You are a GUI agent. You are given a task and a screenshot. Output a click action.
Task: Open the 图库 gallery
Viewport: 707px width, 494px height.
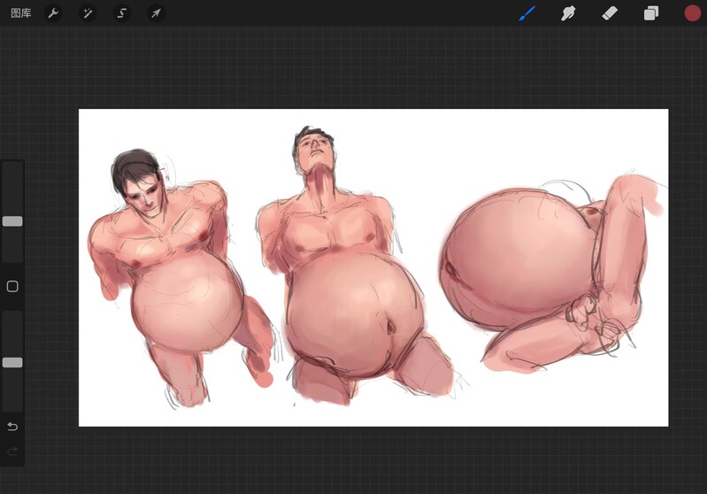tap(20, 13)
